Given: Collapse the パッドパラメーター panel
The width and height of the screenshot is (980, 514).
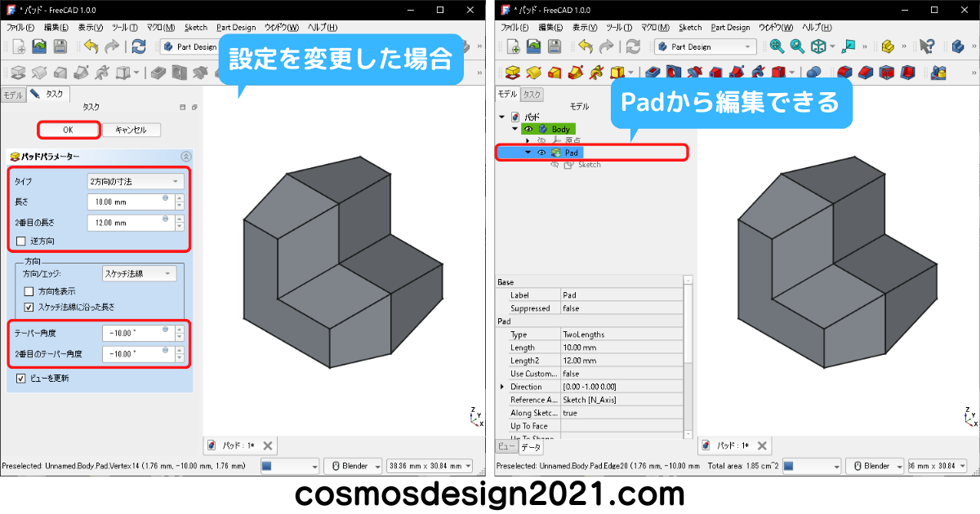Looking at the screenshot, I should [185, 156].
